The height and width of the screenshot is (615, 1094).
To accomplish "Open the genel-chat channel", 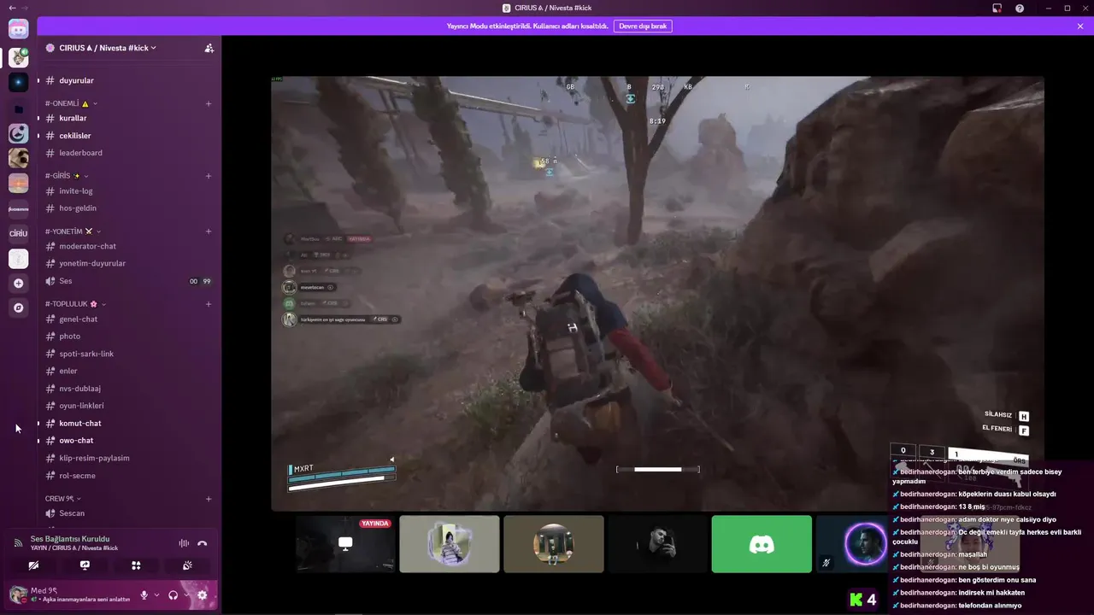I will [x=128, y=319].
